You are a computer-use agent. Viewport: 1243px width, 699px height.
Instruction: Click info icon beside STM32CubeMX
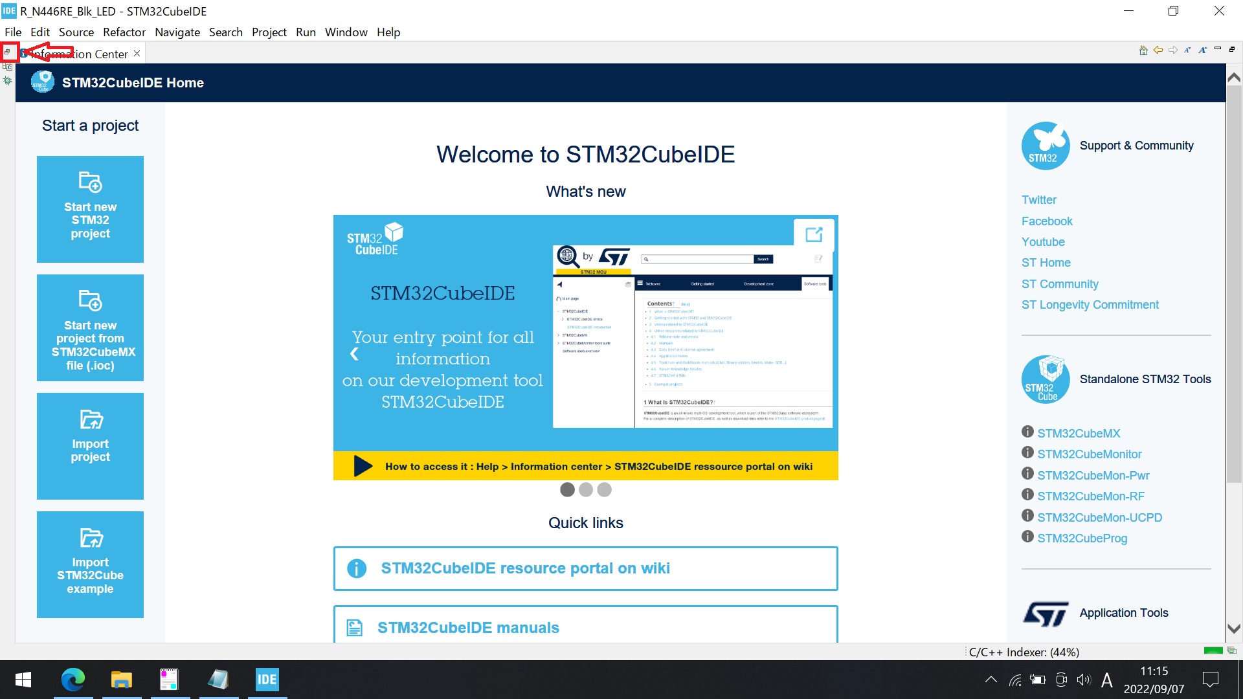(1027, 432)
